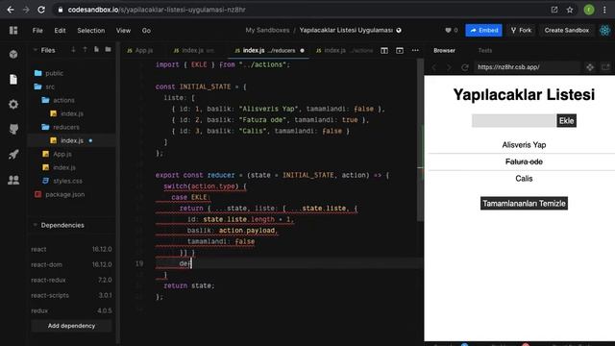
Task: Switch to the Tests tab
Action: tap(485, 51)
